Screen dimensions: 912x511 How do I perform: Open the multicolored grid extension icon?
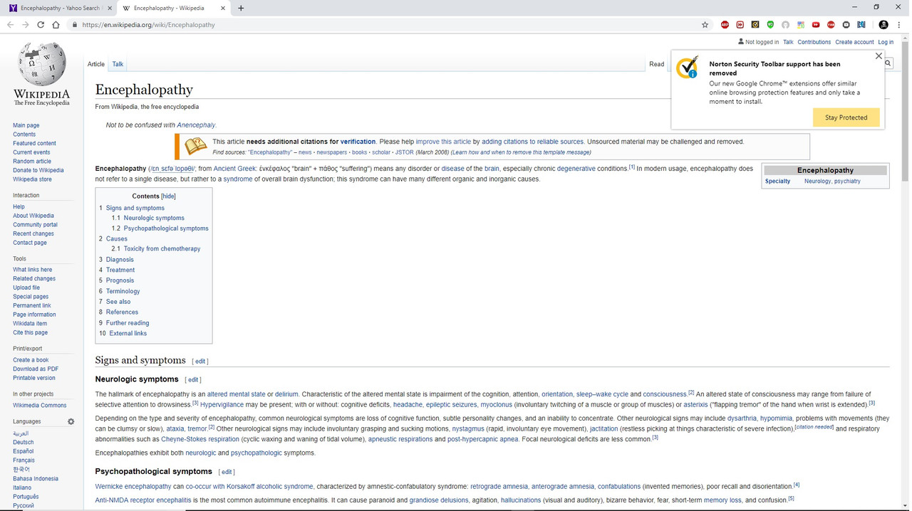point(801,25)
